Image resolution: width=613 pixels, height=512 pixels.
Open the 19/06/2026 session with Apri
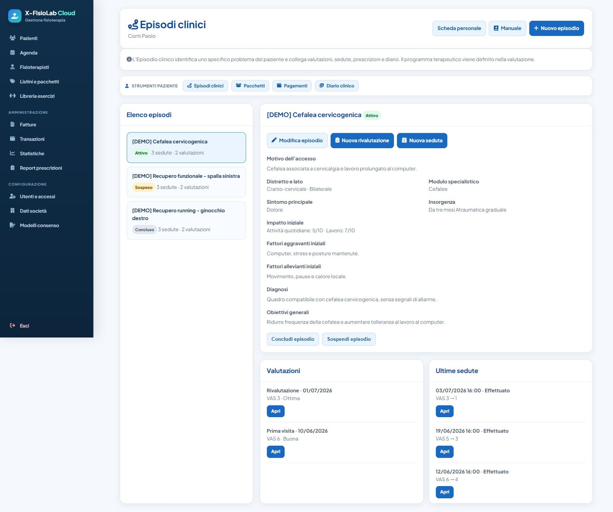coord(444,452)
